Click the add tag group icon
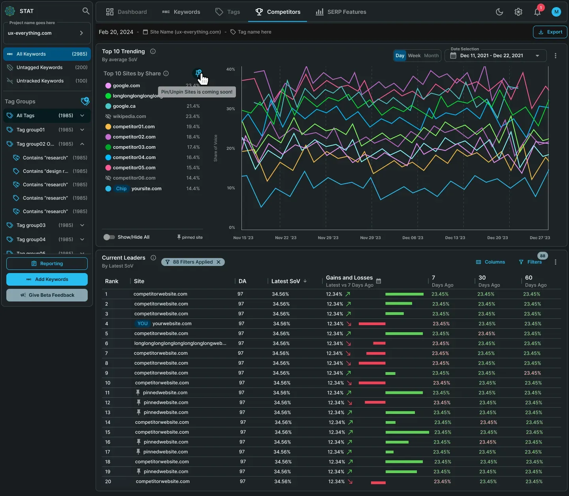This screenshot has width=569, height=496. pyautogui.click(x=85, y=101)
